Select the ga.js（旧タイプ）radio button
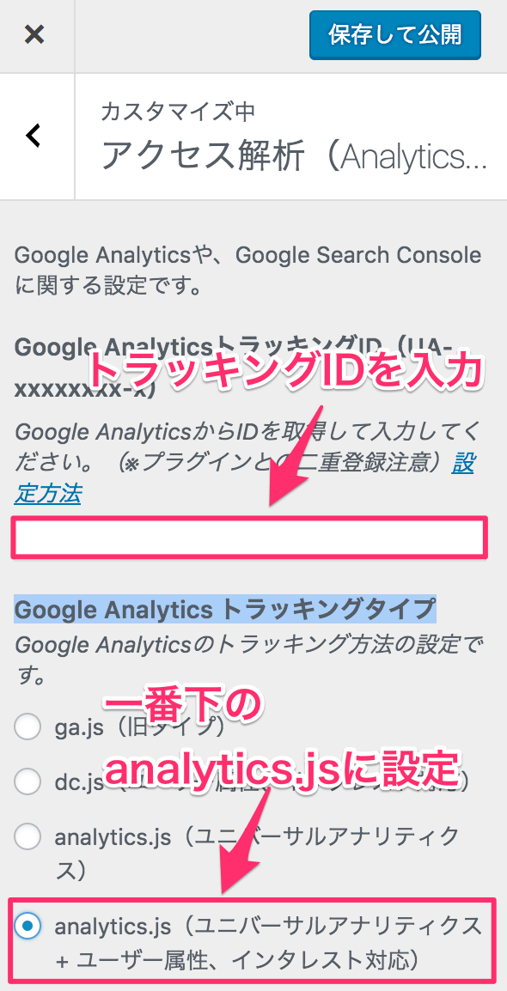The width and height of the screenshot is (507, 991). [x=27, y=727]
